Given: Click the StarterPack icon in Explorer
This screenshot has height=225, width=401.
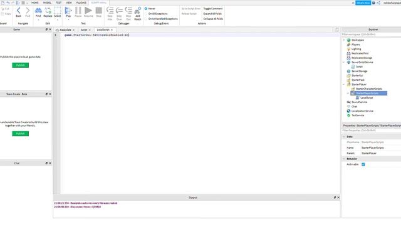Looking at the screenshot, I should point(348,80).
